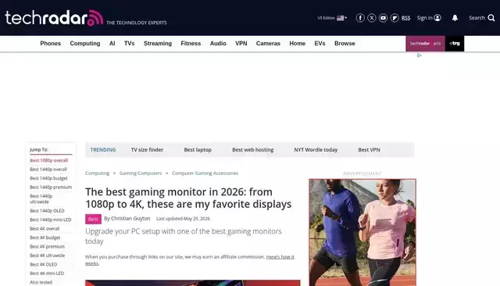Click the runners advertisement image
Image resolution: width=500 pixels, height=286 pixels.
pyautogui.click(x=362, y=232)
